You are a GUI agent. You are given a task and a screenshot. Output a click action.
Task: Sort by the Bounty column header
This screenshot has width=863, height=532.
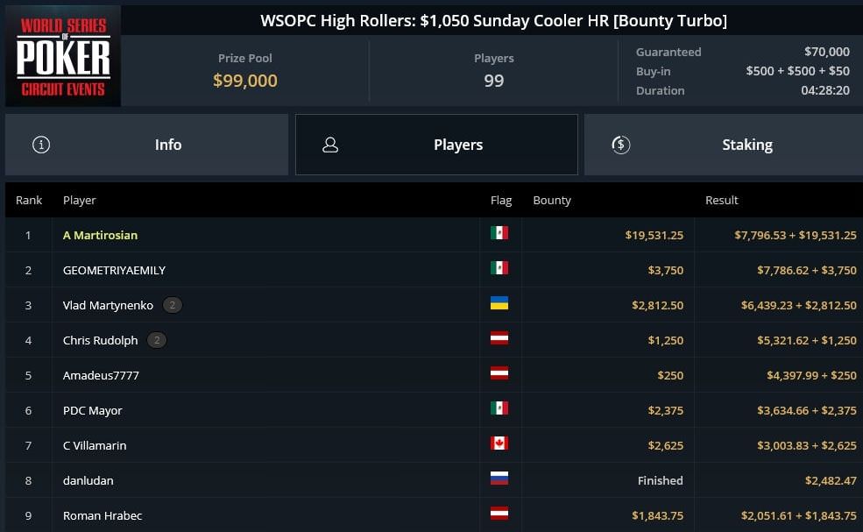tap(551, 201)
